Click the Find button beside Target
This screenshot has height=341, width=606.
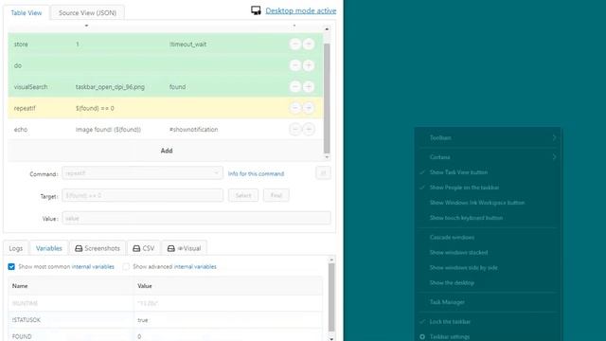[276, 195]
